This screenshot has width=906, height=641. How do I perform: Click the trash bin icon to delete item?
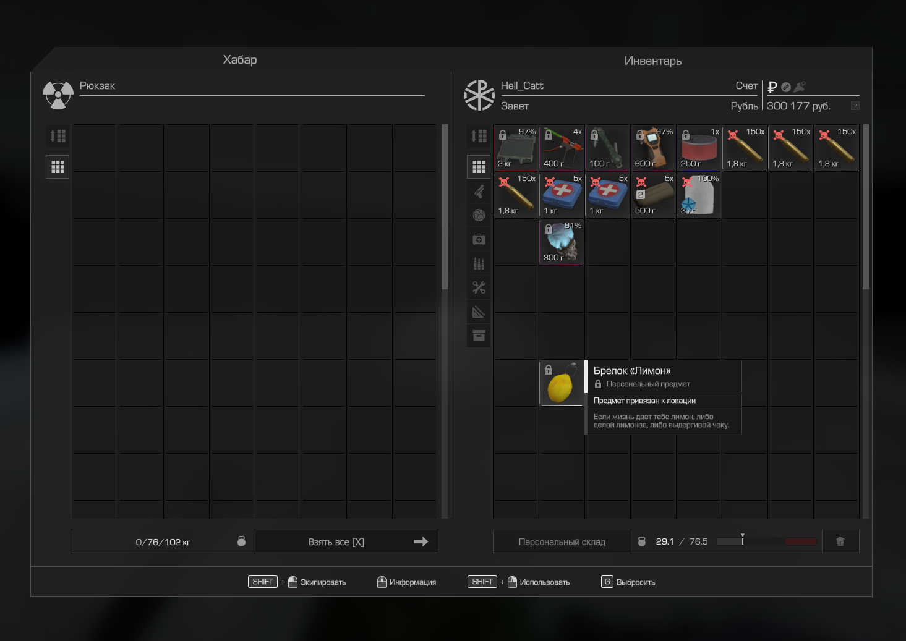[x=840, y=541]
